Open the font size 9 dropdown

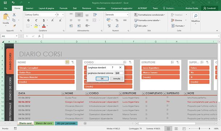point(63,15)
